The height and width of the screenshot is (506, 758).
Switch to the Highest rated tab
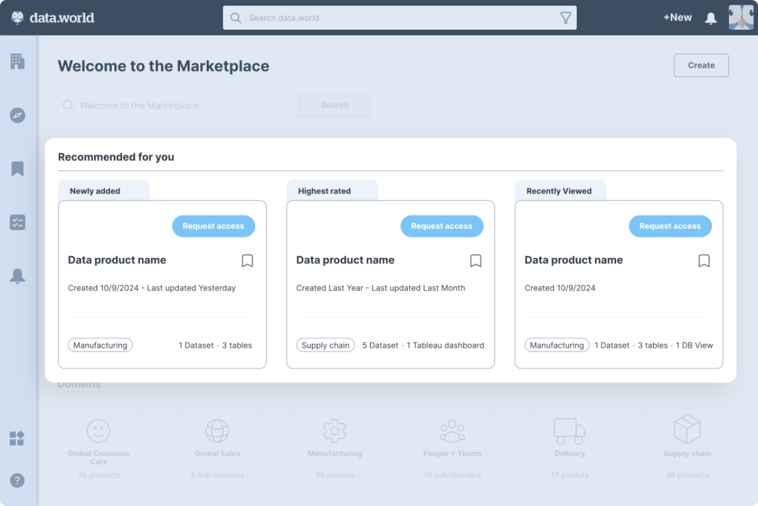click(x=332, y=191)
